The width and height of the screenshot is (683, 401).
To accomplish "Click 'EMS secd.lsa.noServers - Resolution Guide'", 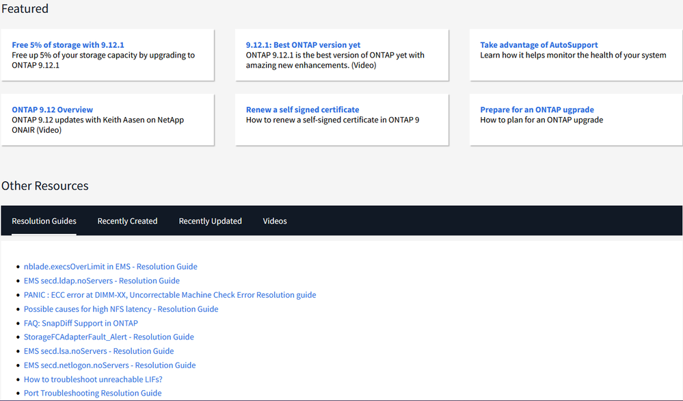I will click(x=98, y=351).
